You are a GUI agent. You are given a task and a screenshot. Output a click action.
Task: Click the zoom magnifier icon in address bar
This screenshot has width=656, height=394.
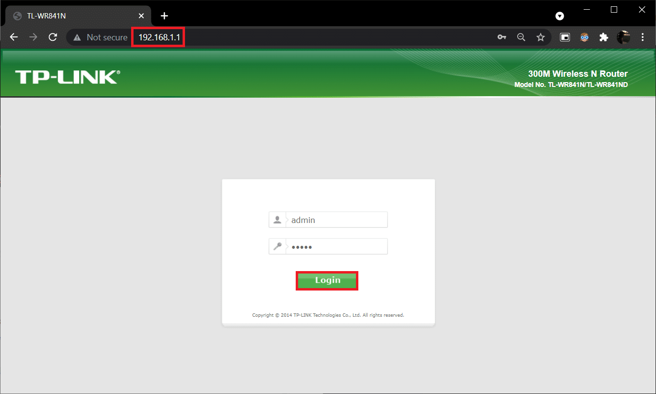(521, 37)
